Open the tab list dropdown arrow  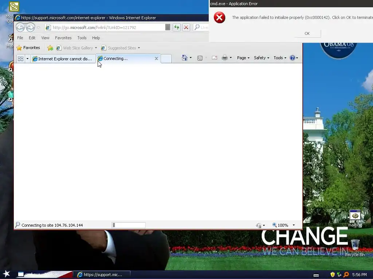click(x=27, y=58)
